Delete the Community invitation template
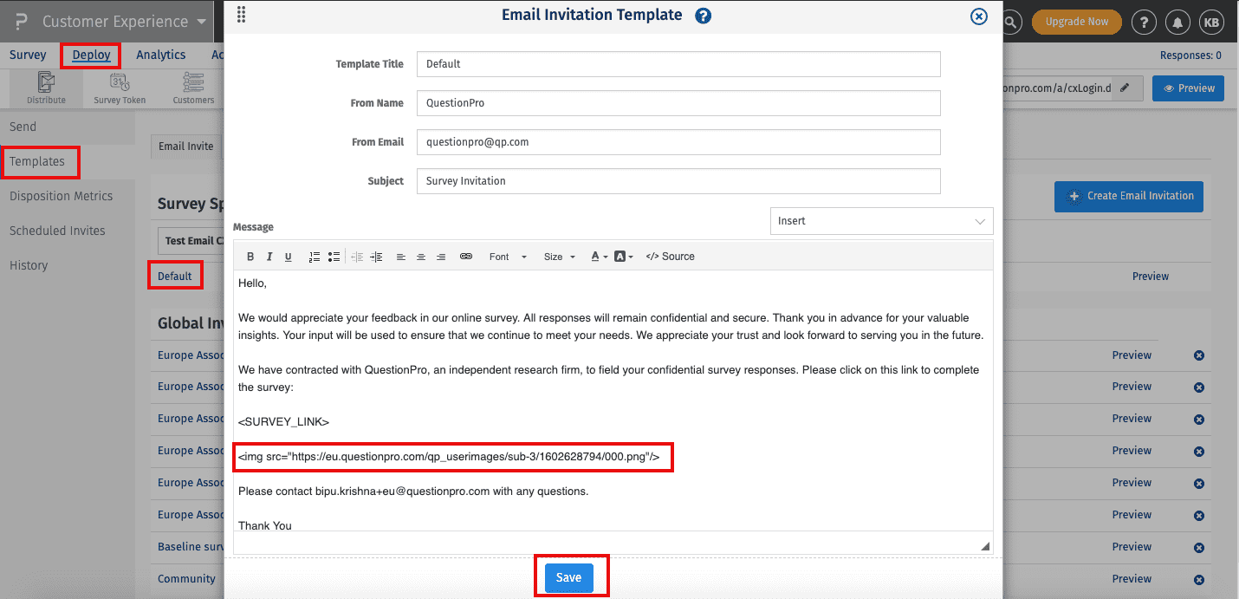Viewport: 1239px width, 599px height. click(x=1199, y=579)
